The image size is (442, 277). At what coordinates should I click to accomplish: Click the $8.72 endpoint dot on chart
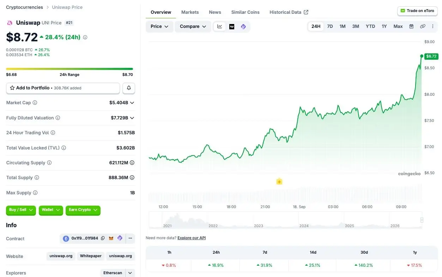pyautogui.click(x=422, y=56)
